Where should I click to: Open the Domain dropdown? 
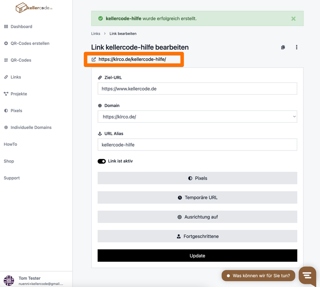click(x=197, y=117)
